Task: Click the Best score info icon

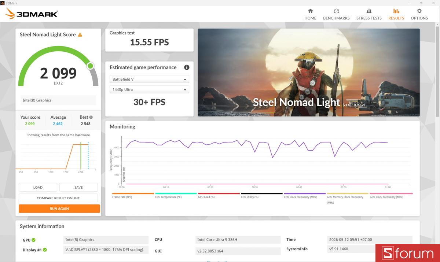Action: 91,117
